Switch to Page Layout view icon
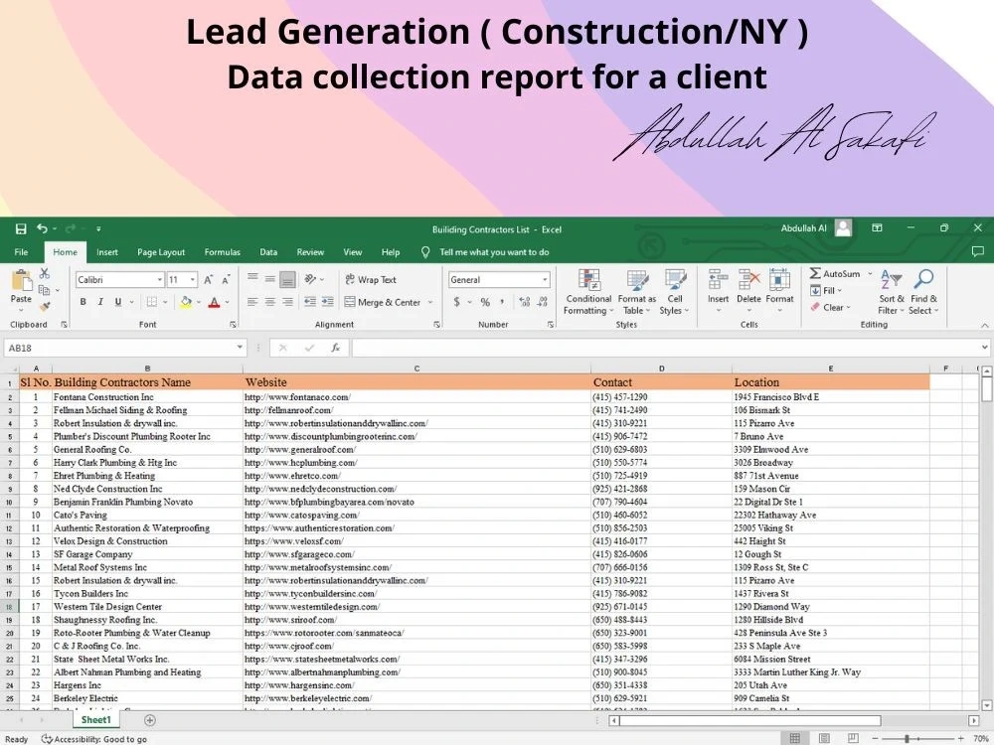This screenshot has height=745, width=994. (824, 739)
